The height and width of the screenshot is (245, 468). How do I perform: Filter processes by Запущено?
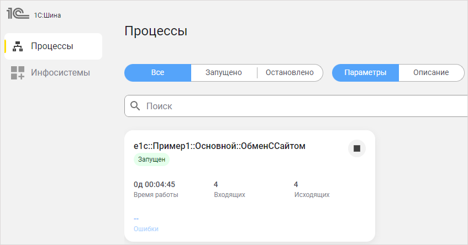[x=224, y=73]
